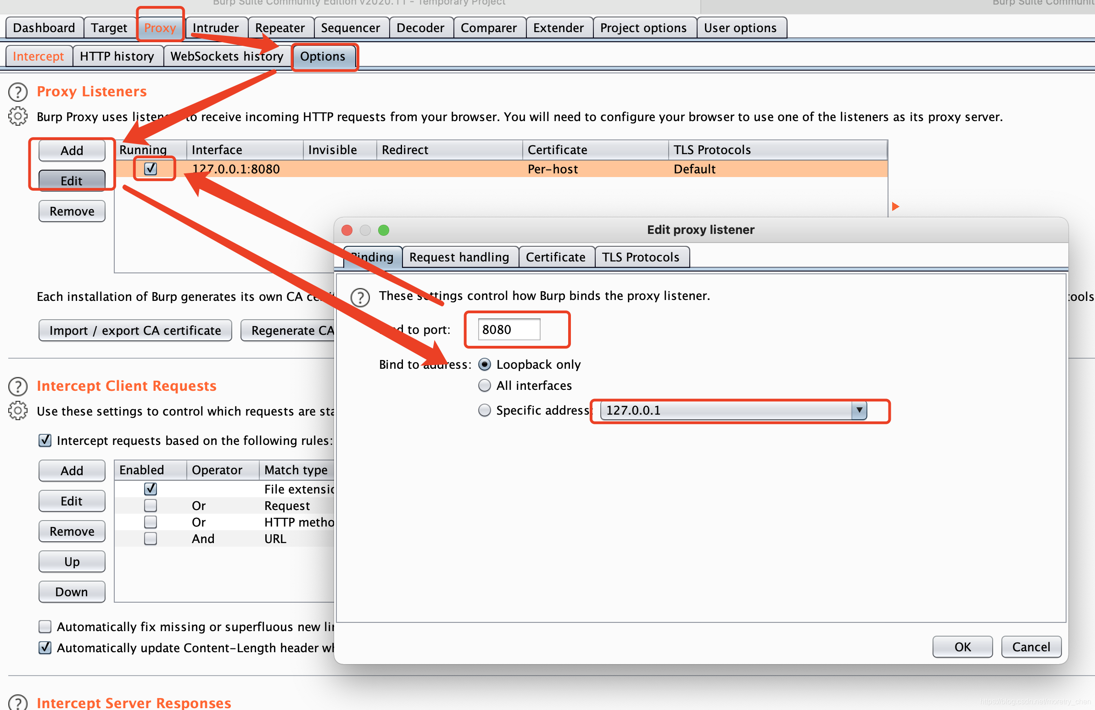Select All interfaces radio button
Screen dimensions: 1095x710
pos(485,385)
